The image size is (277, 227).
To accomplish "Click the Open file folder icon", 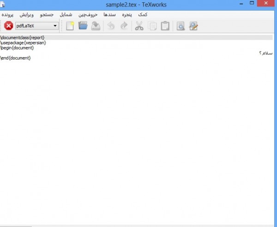I will click(83, 26).
